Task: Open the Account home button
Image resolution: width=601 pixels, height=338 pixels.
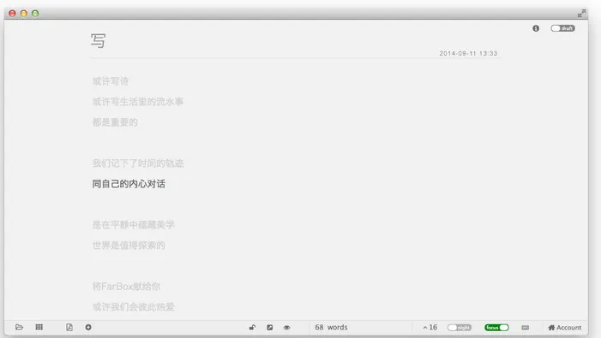Action: pos(565,328)
